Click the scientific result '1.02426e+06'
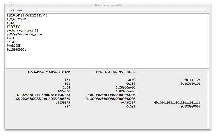Screen dimensions: 221x138 tap(125, 91)
